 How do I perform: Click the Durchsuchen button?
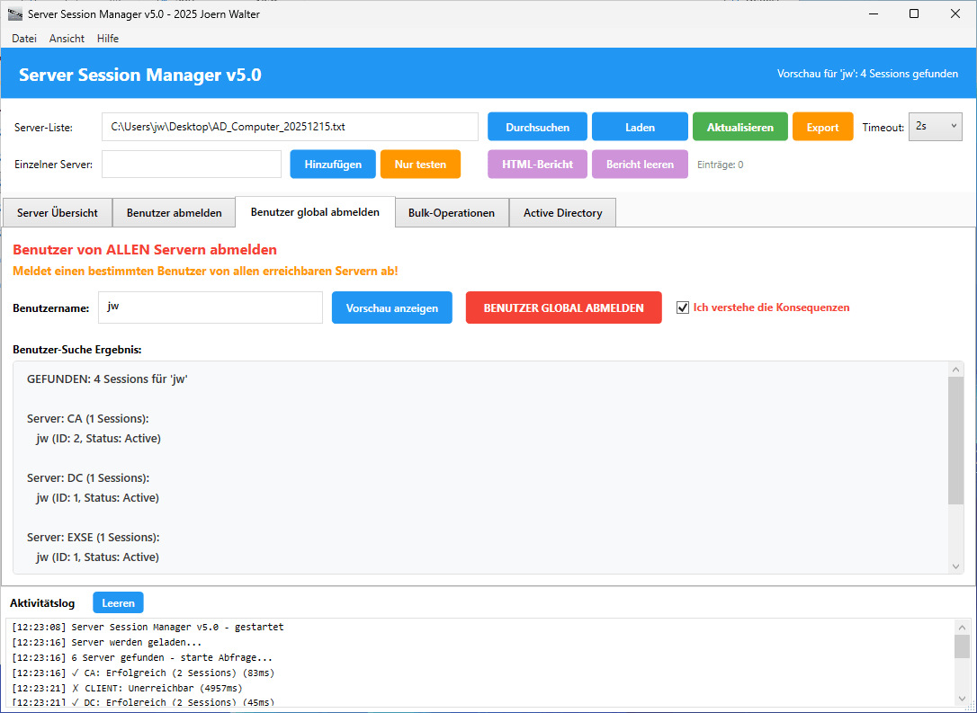tap(537, 127)
